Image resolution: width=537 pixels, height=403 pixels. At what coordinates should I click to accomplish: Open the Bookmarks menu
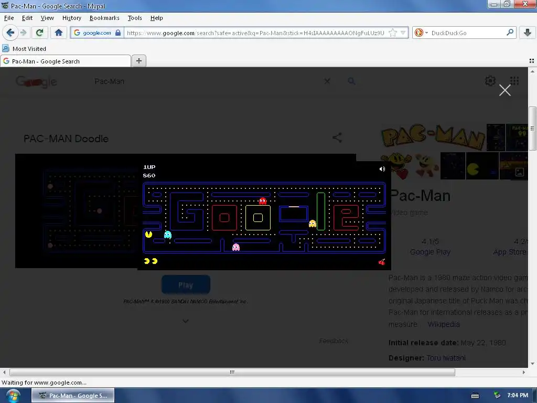104,18
